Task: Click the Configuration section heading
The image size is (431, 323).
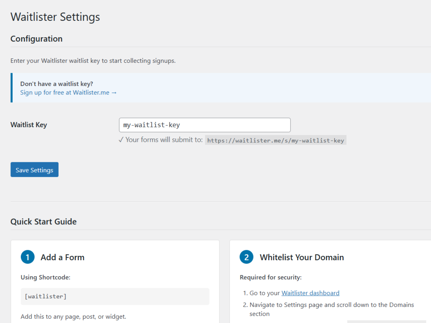Action: (x=36, y=39)
